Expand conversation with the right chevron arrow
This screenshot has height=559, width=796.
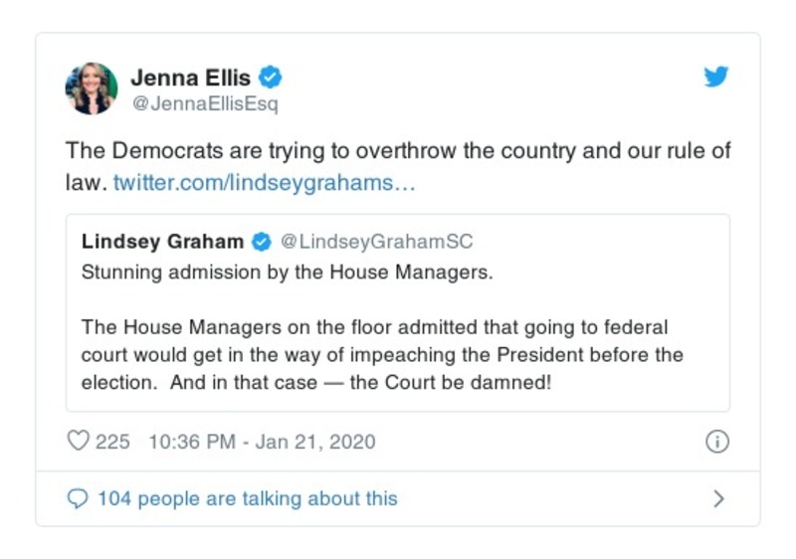718,498
